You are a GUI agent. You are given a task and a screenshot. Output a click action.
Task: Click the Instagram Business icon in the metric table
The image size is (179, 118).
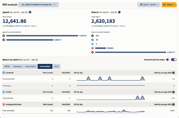pos(4,104)
